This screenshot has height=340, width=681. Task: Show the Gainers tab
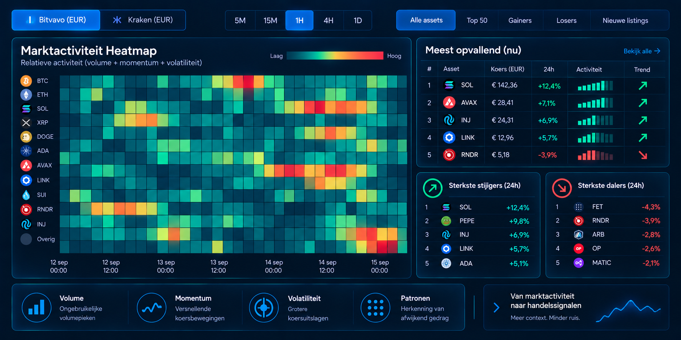click(x=520, y=20)
